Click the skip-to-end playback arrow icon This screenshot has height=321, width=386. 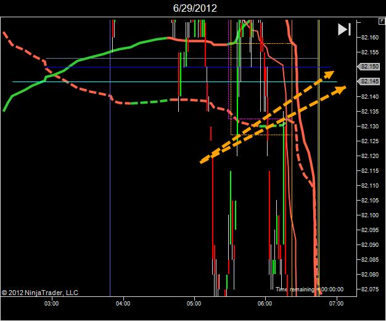coord(344,30)
